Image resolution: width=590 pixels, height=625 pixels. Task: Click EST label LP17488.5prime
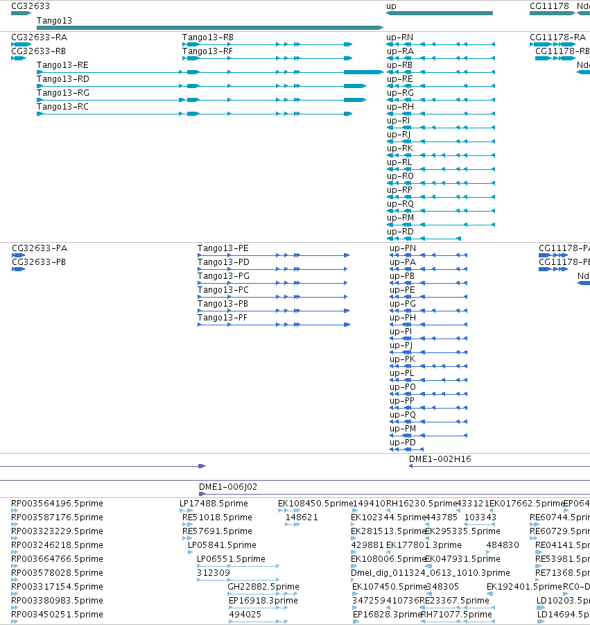click(214, 504)
